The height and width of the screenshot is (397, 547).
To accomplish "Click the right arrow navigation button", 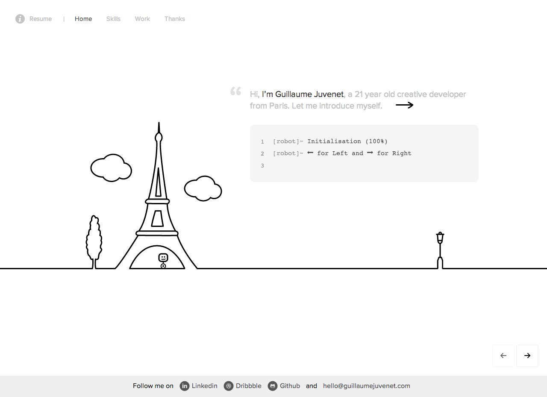I will pyautogui.click(x=527, y=356).
